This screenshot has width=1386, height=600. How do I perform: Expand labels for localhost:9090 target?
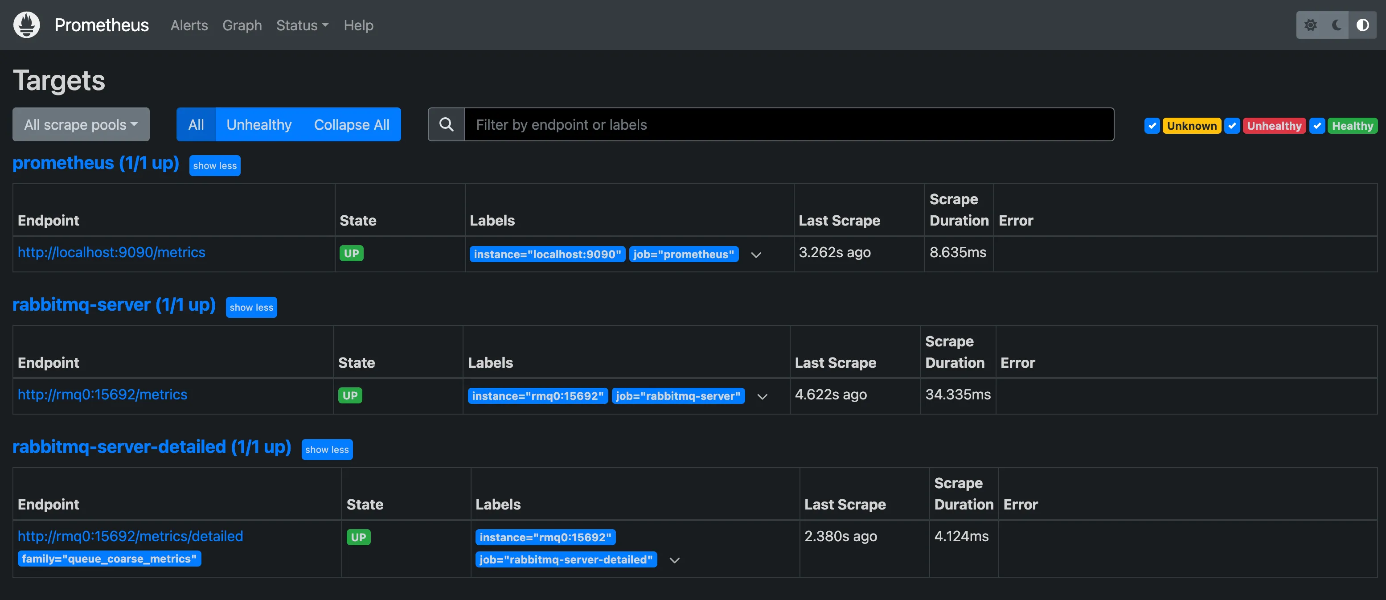[756, 255]
